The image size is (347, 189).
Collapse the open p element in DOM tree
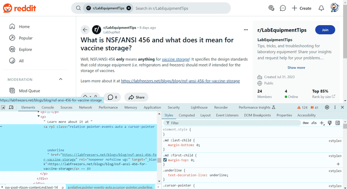click(39, 116)
